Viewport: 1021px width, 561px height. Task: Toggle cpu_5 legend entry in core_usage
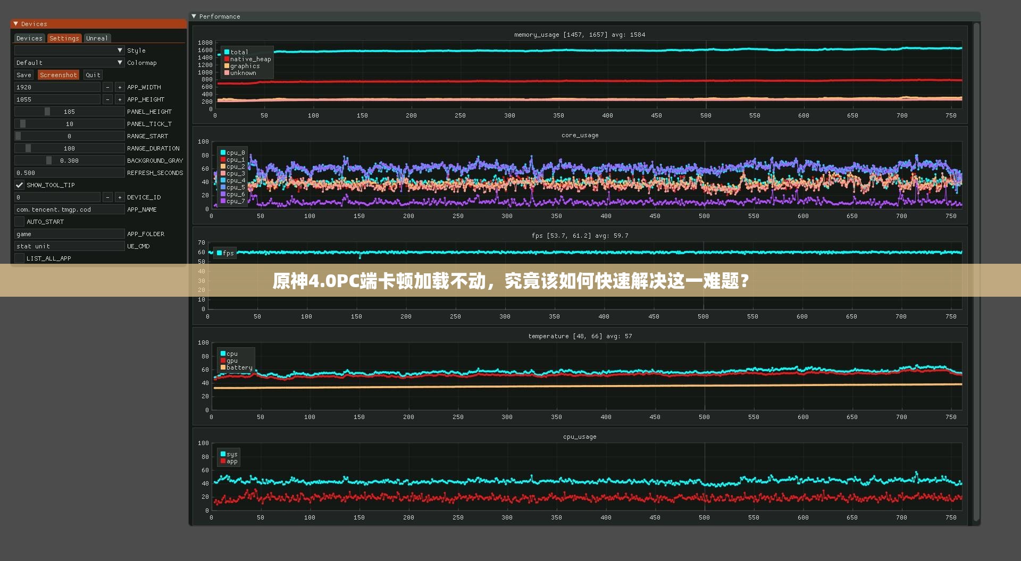[232, 187]
